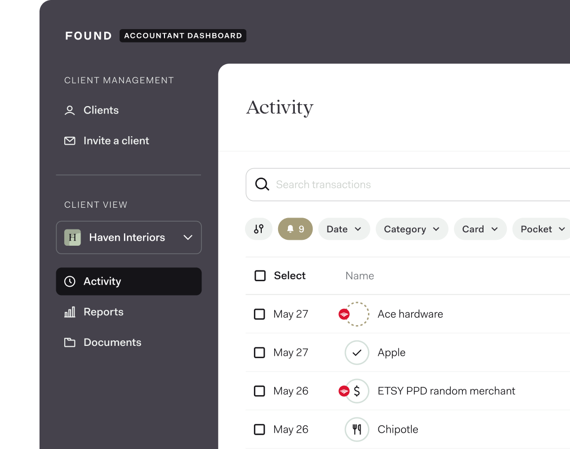
Task: Open the Card filter dropdown
Action: tap(480, 229)
